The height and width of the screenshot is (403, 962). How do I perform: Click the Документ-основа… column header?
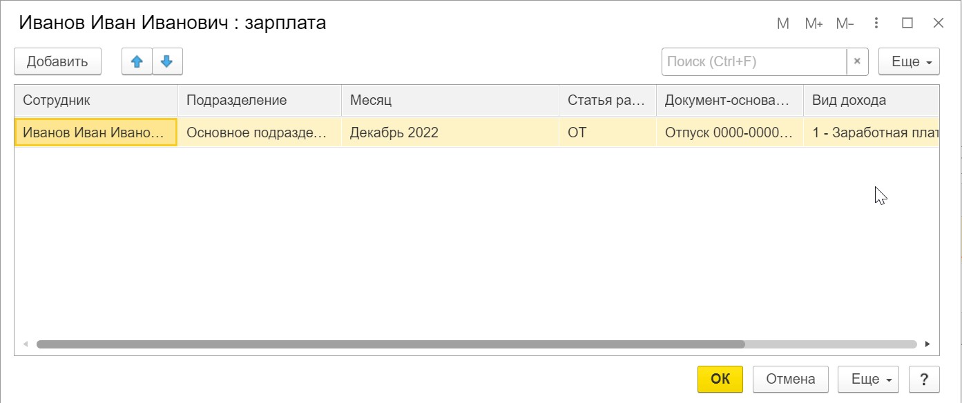[x=730, y=100]
